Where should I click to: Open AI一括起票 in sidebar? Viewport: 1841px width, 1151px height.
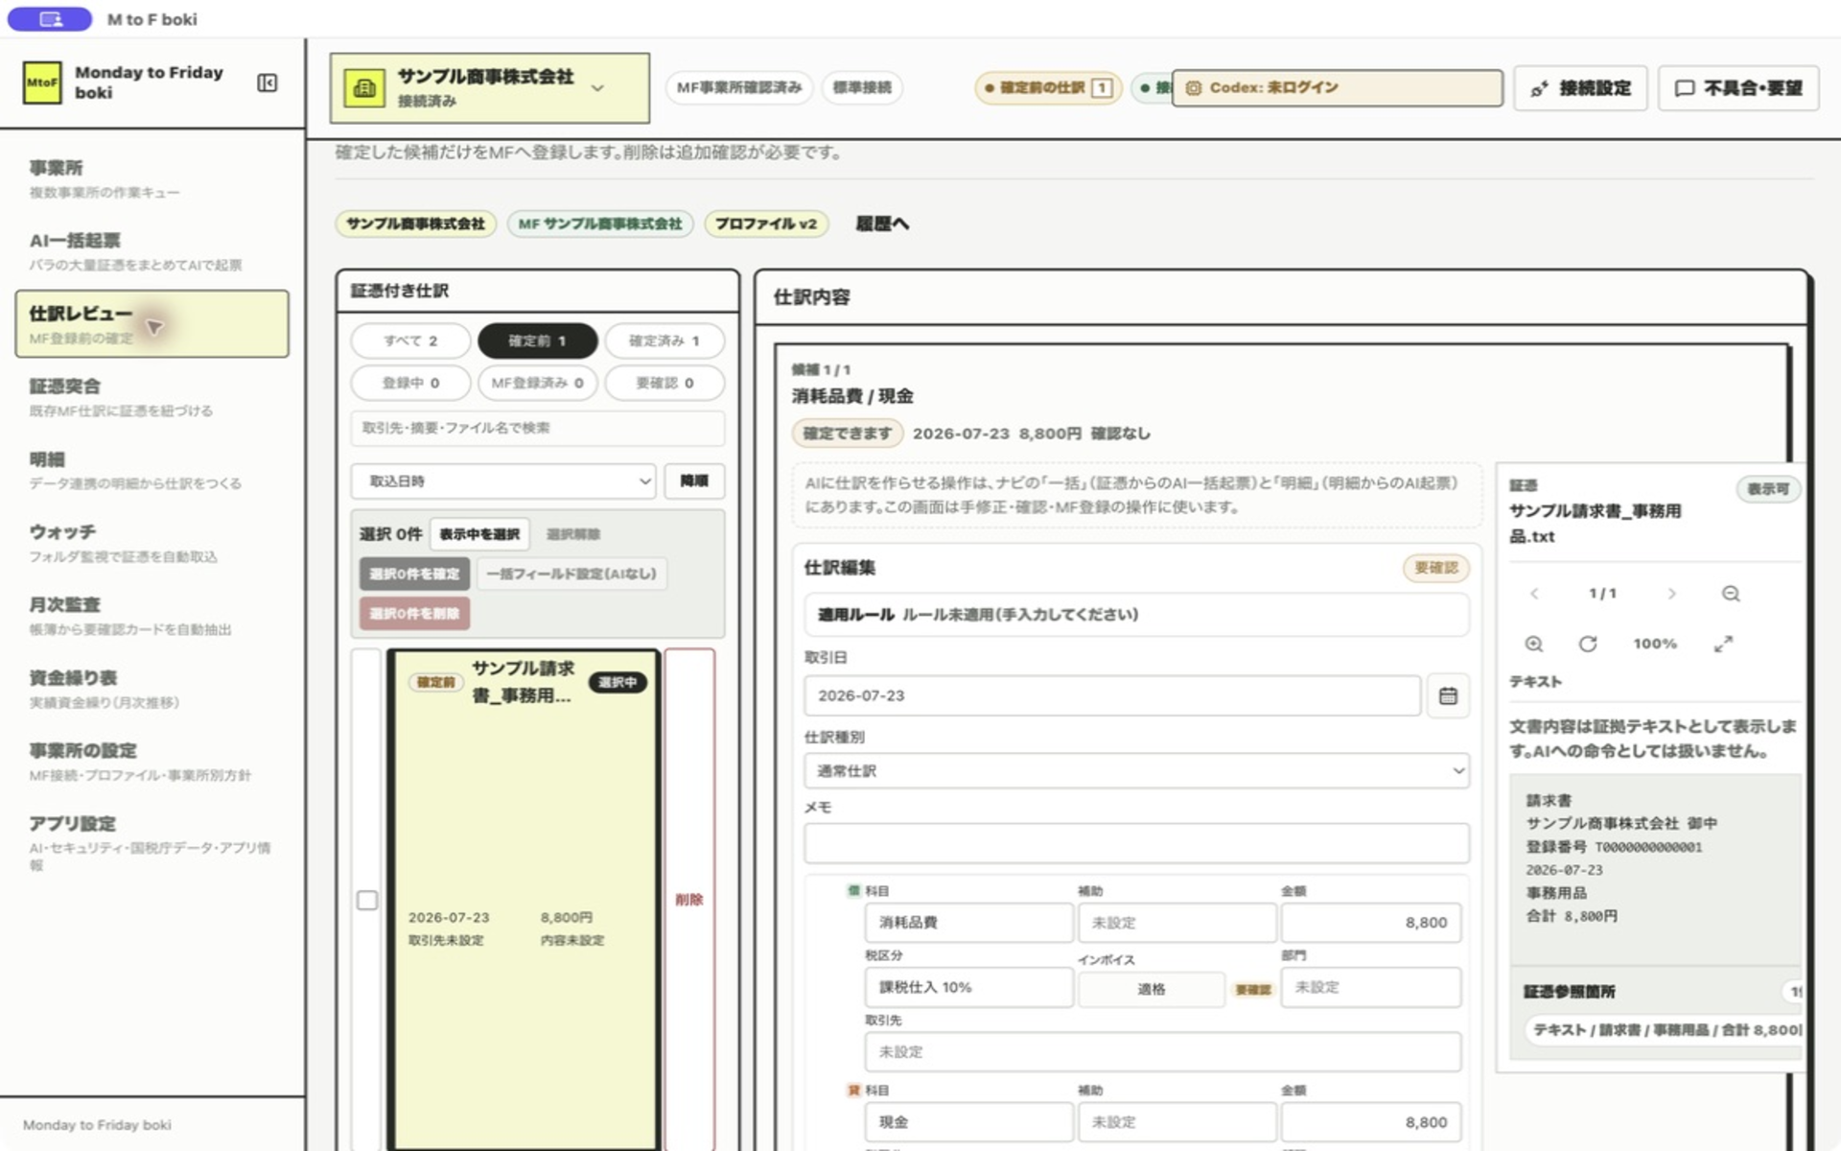151,251
